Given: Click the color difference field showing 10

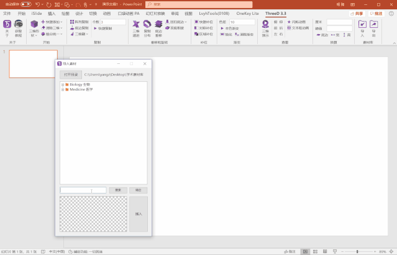Looking at the screenshot, I should (242, 22).
